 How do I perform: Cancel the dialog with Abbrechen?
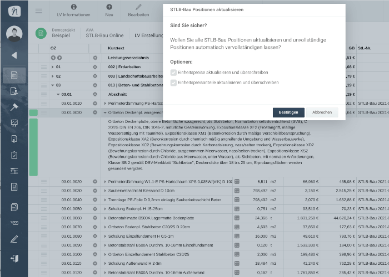click(322, 112)
